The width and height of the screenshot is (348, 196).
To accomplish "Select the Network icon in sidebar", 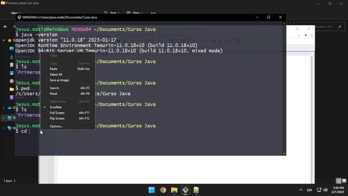I will point(10,128).
